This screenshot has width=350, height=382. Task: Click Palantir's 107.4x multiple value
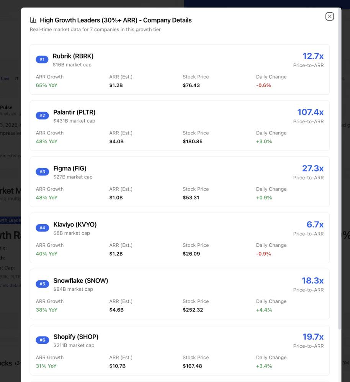tap(311, 112)
